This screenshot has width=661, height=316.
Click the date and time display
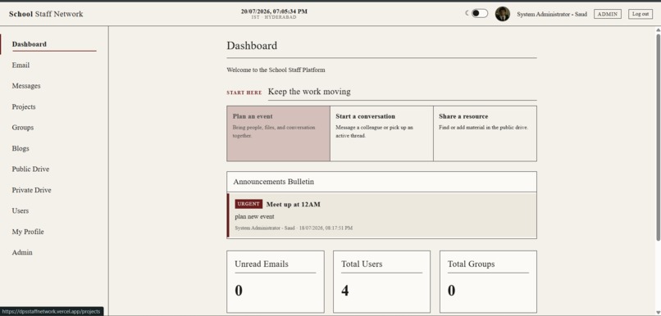tap(274, 11)
